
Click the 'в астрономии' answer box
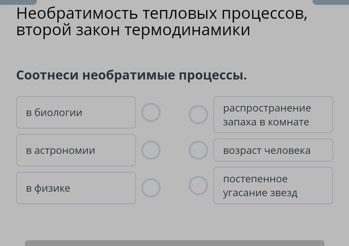[x=76, y=150]
